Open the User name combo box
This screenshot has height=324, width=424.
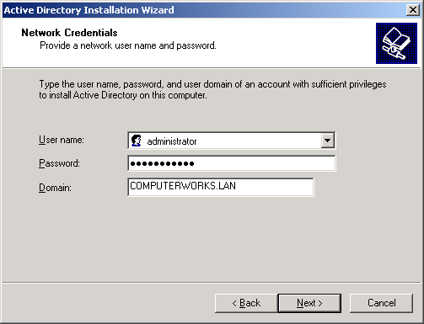232,141
